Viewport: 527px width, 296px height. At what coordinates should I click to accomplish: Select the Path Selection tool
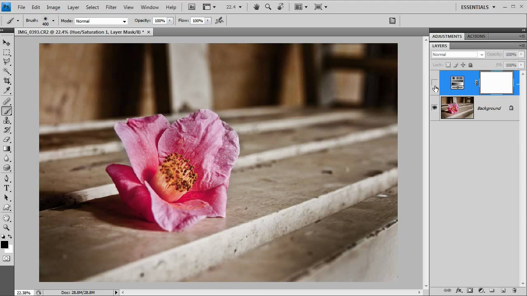[x=7, y=198]
